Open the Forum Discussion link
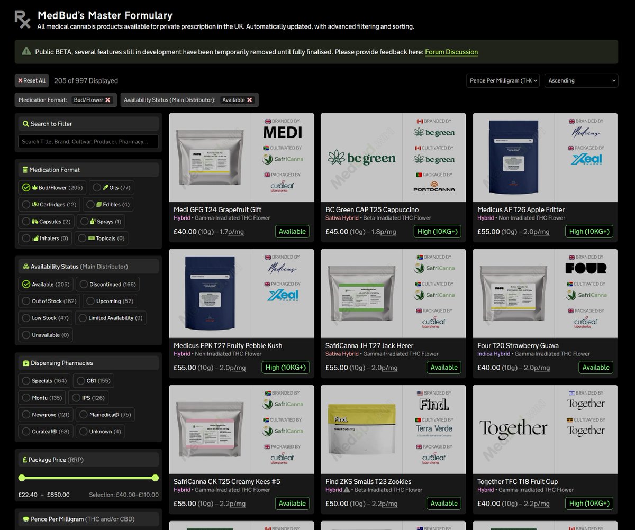Viewport: 635px width, 530px height. point(451,52)
